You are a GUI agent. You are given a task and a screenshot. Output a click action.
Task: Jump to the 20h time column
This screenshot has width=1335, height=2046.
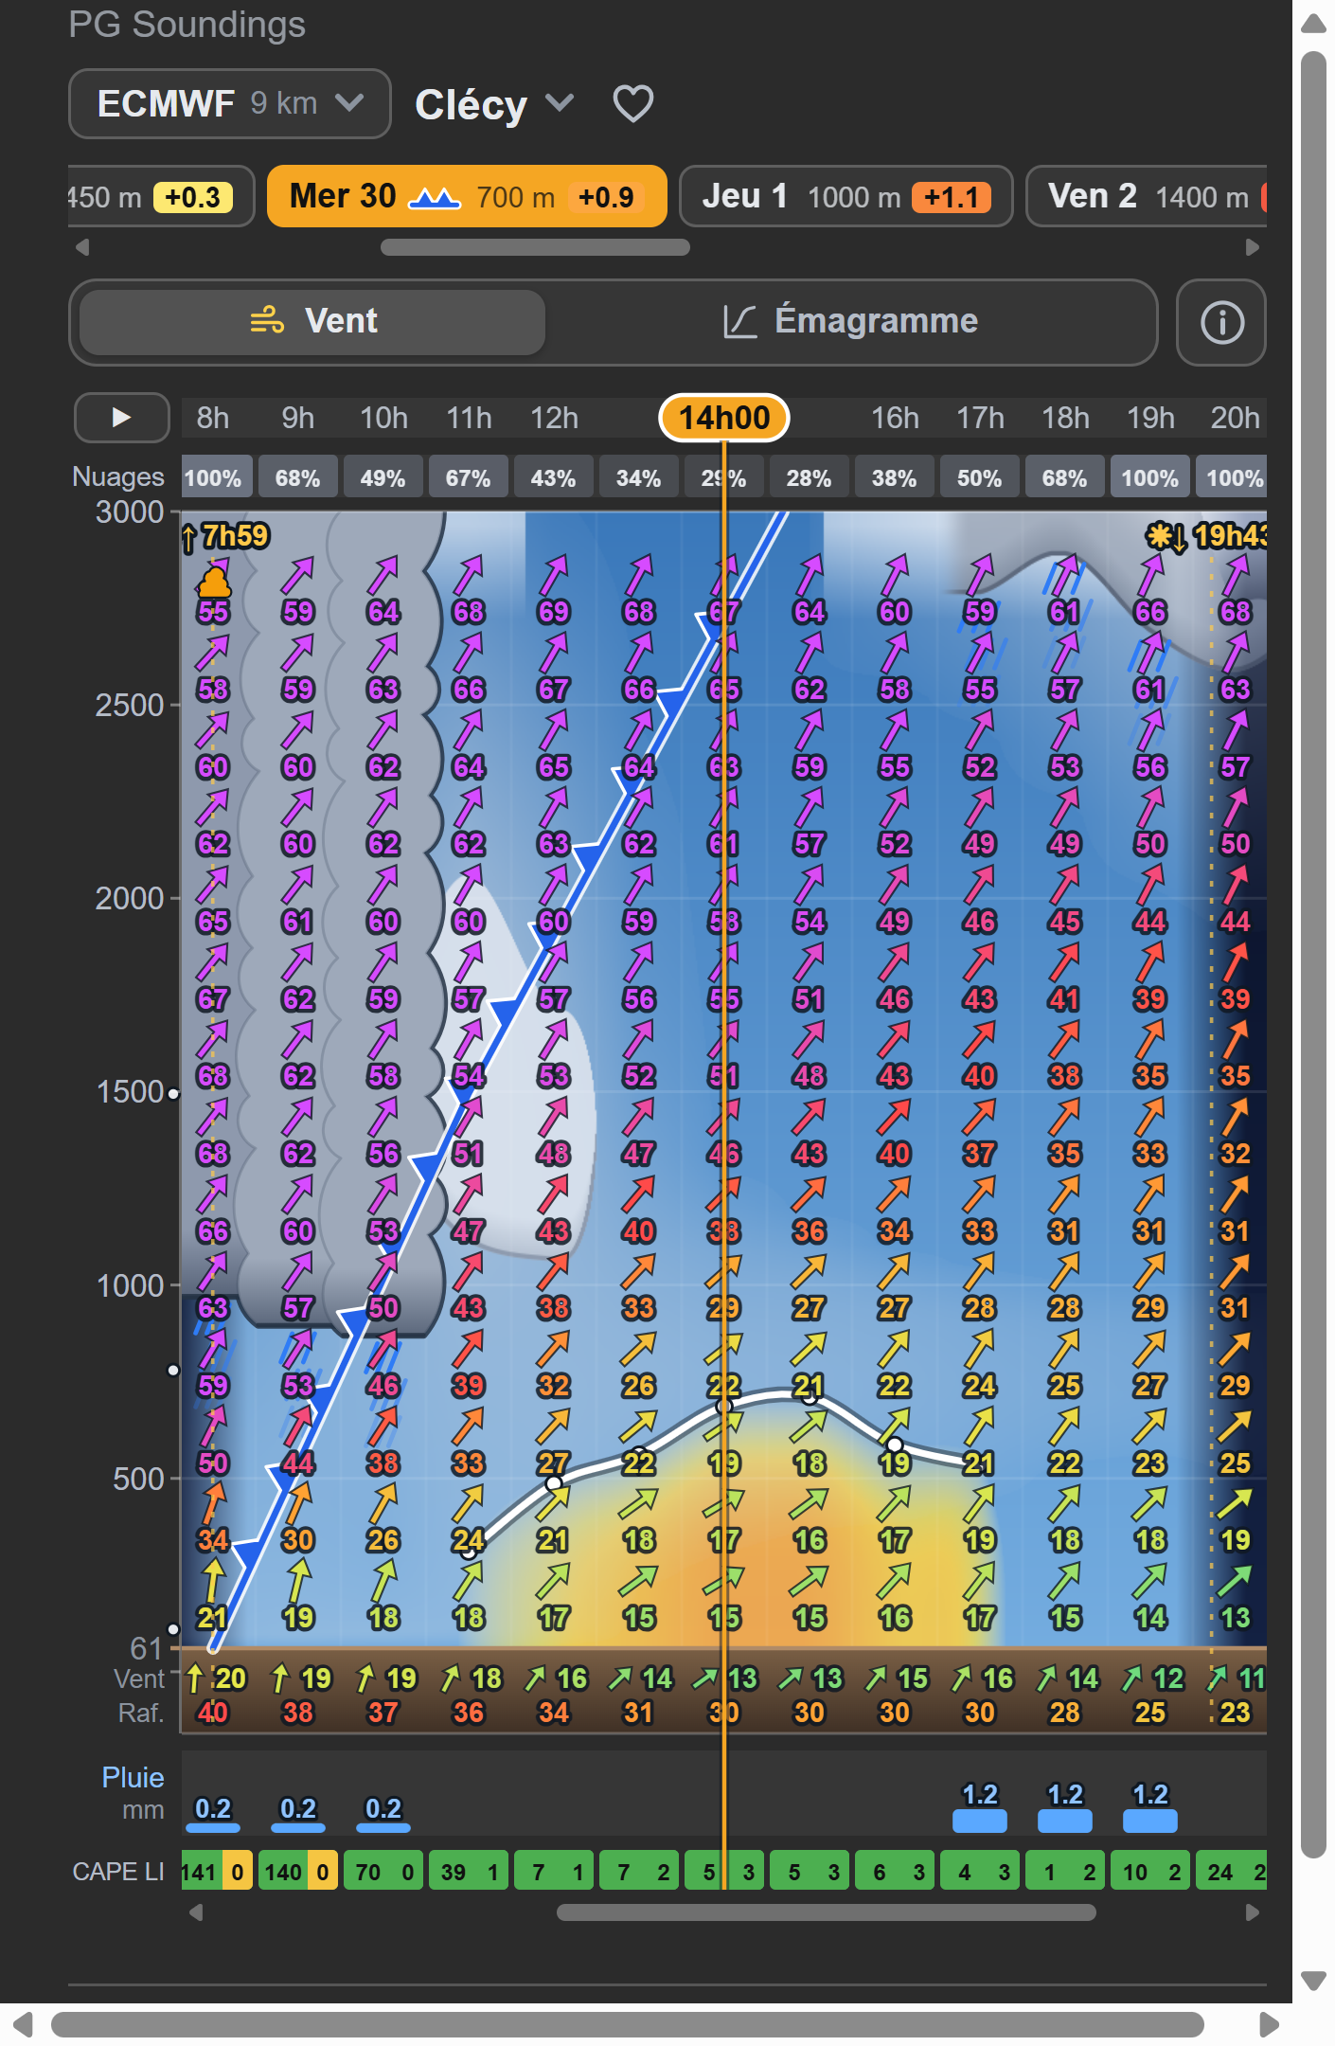point(1236,418)
